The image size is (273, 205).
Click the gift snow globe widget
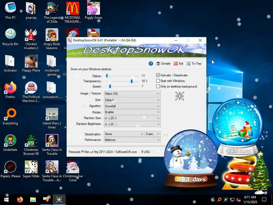(238, 127)
